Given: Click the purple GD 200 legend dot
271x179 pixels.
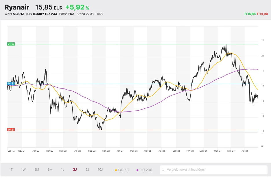Looking at the screenshot, I should pyautogui.click(x=137, y=170).
